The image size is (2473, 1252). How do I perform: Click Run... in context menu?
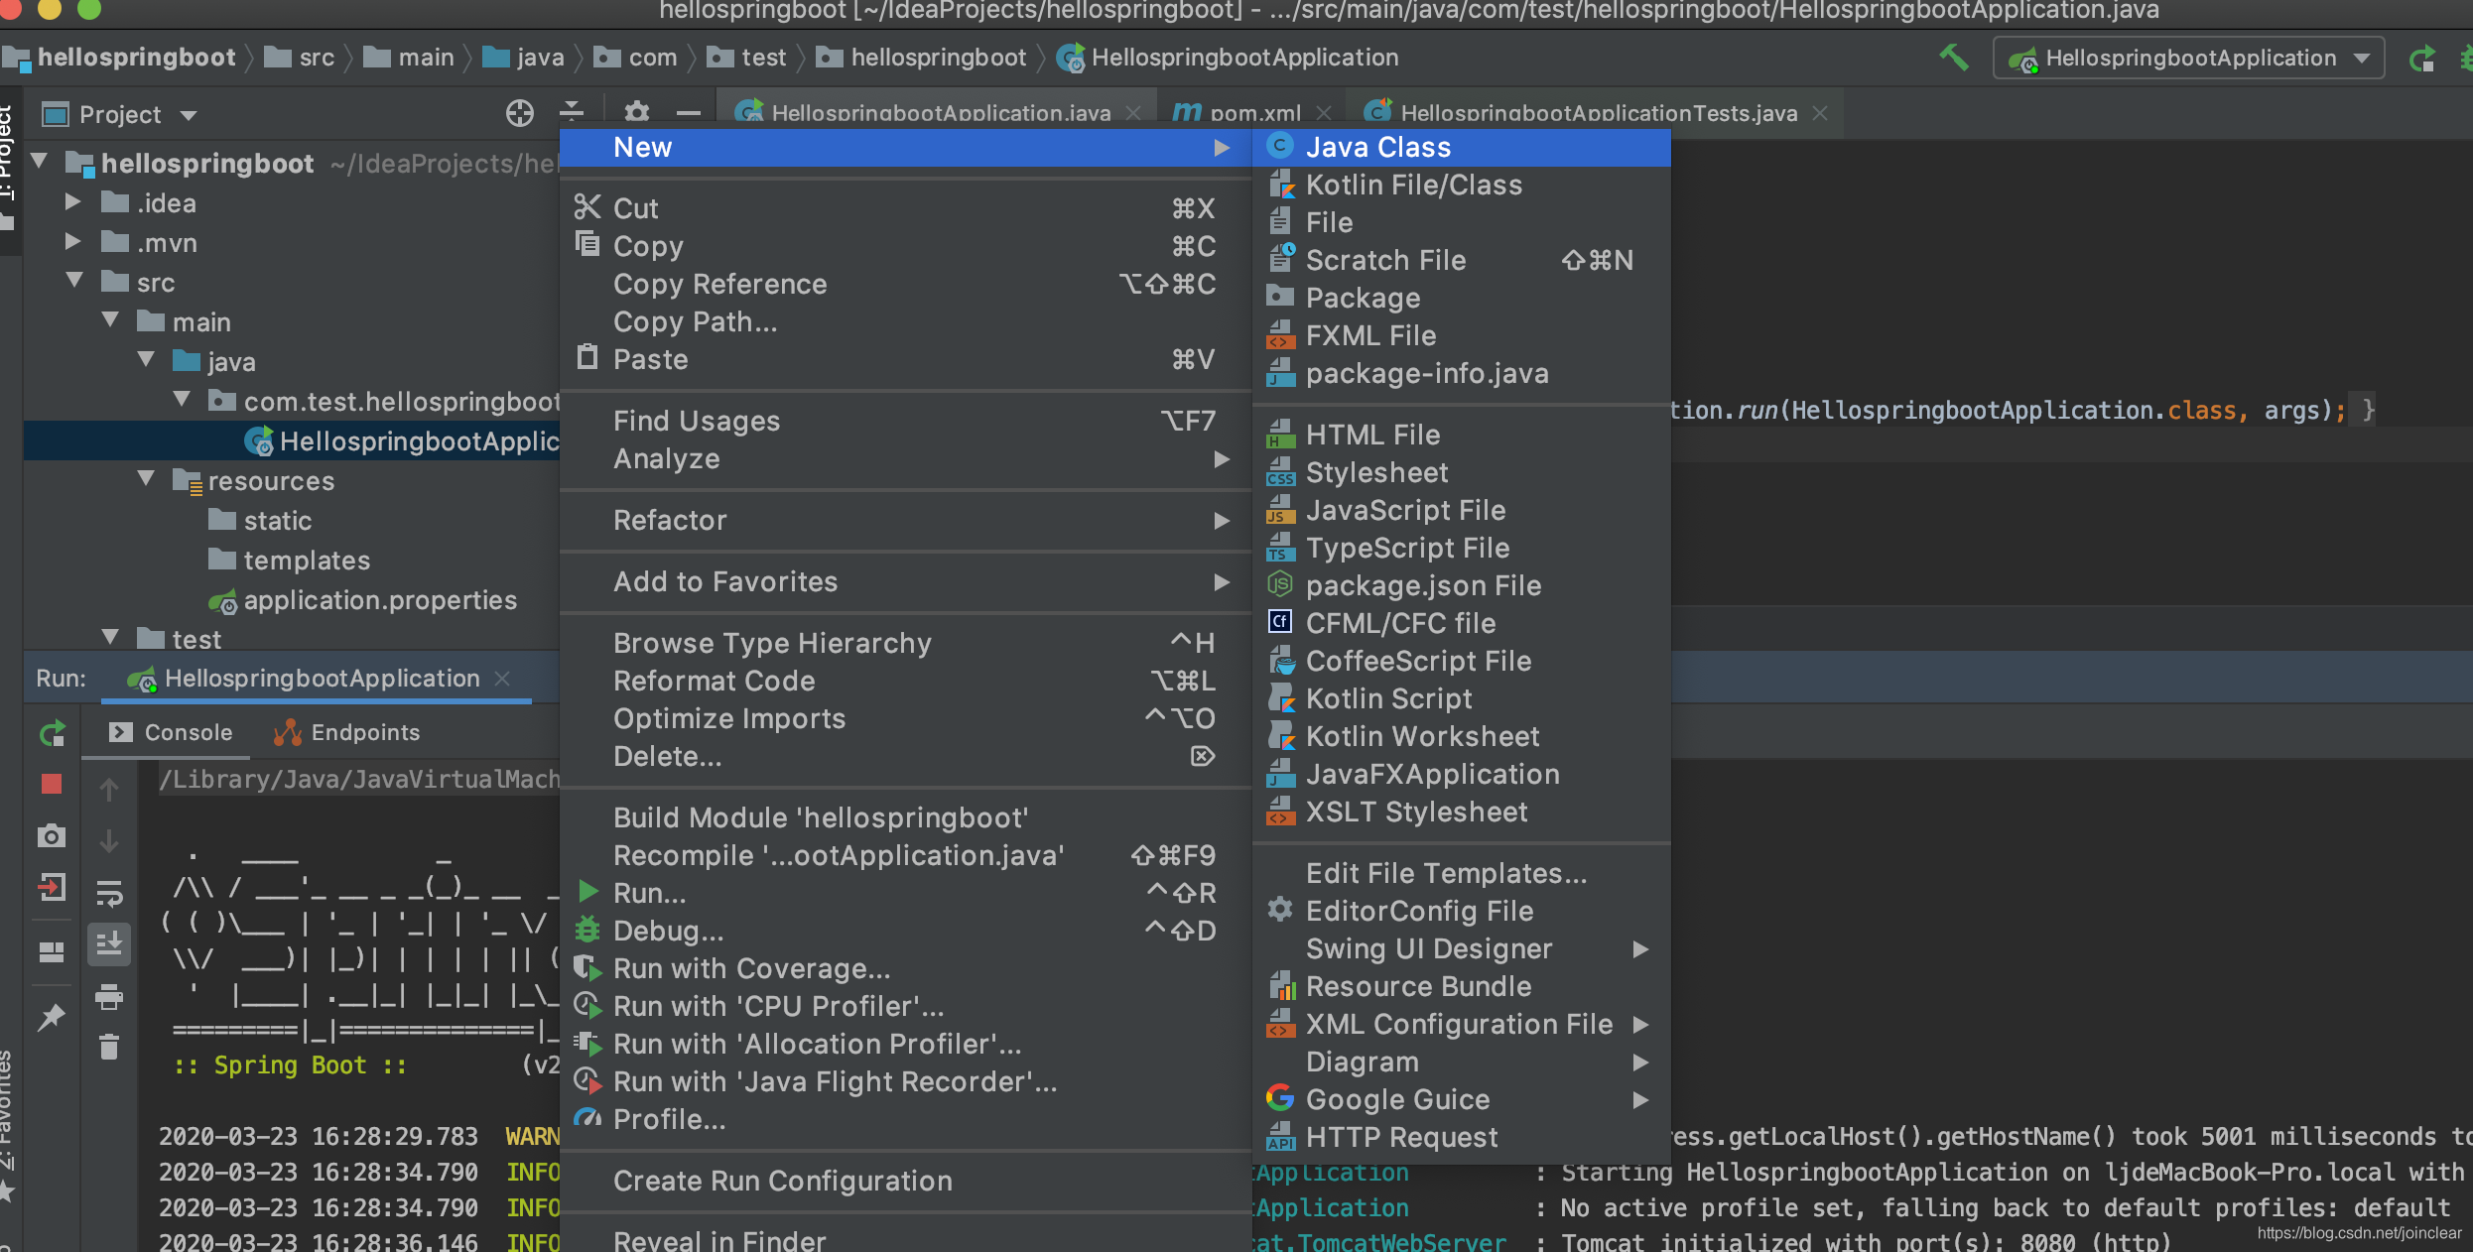pos(905,893)
